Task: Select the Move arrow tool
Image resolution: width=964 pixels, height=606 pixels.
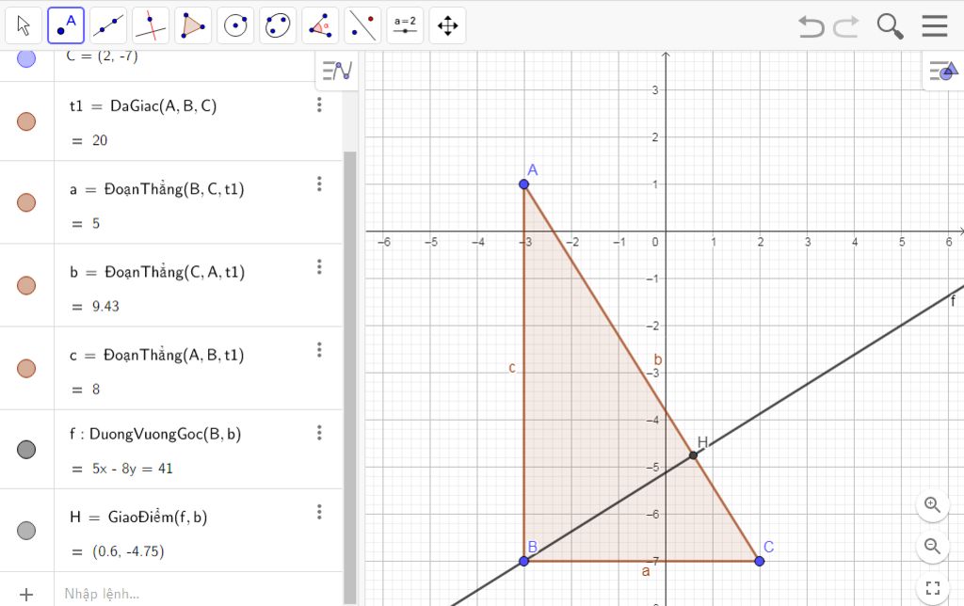Action: point(24,25)
